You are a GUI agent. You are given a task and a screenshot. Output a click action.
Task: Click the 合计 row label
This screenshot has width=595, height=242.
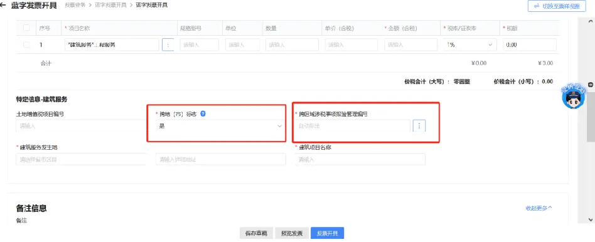point(46,63)
